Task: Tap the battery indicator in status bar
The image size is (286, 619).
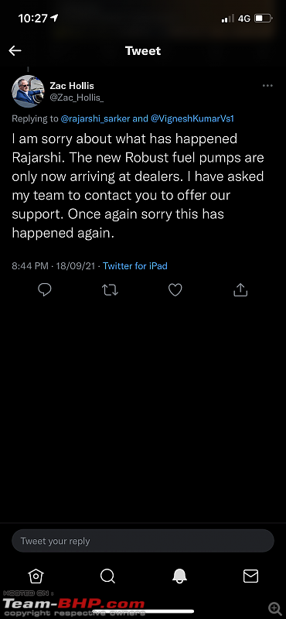Action: 263,18
